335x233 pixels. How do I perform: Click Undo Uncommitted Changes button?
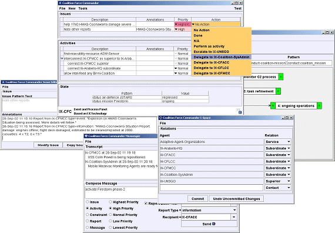point(236,199)
